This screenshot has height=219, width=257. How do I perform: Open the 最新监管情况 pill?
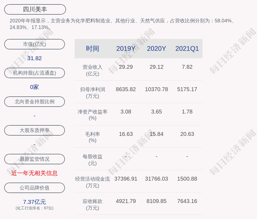[35, 159]
